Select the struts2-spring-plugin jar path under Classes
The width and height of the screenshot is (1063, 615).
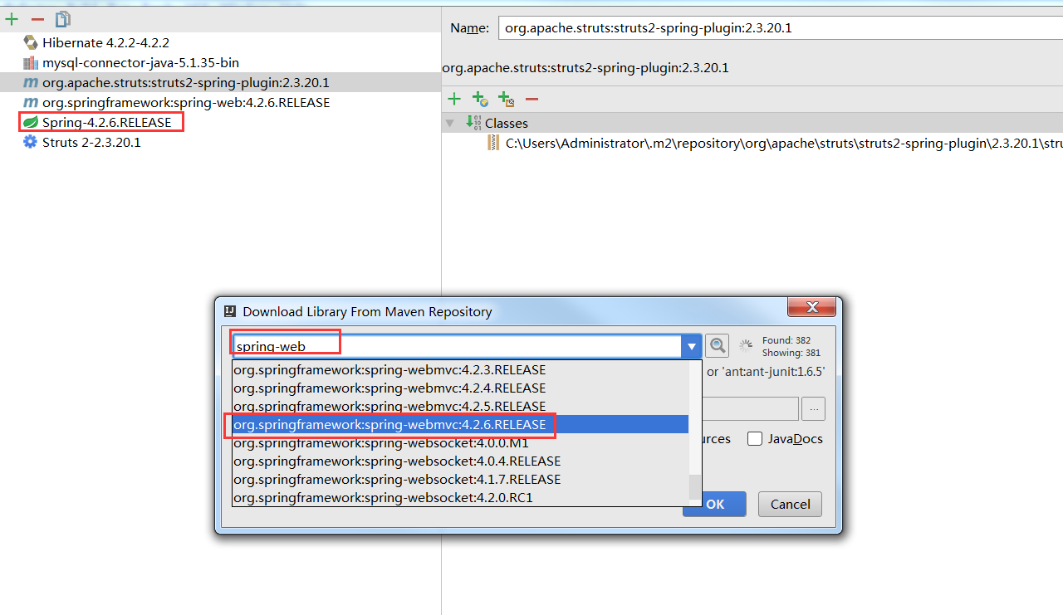pos(784,143)
